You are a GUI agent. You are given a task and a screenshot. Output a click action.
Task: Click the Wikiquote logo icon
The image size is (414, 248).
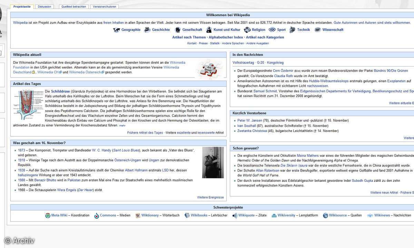click(235, 216)
